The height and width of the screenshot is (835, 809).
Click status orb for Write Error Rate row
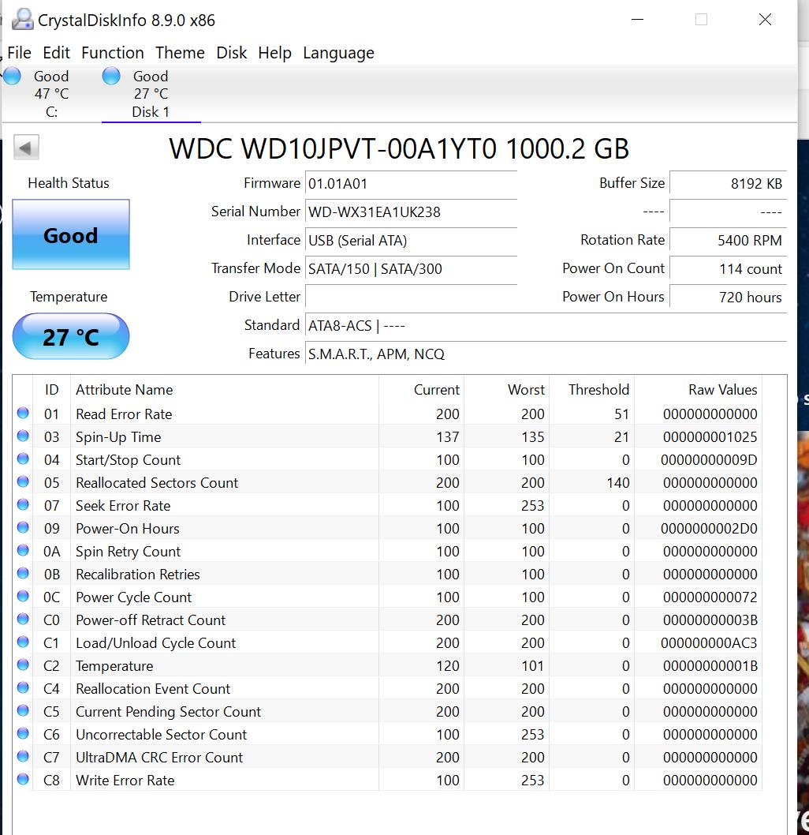23,780
